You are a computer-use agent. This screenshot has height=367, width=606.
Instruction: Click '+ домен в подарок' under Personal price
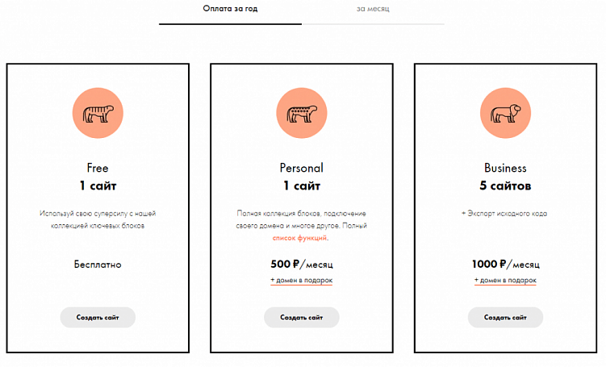point(301,280)
